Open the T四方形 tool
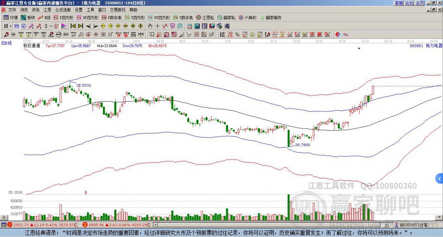The height and width of the screenshot is (237, 443). pos(135,17)
